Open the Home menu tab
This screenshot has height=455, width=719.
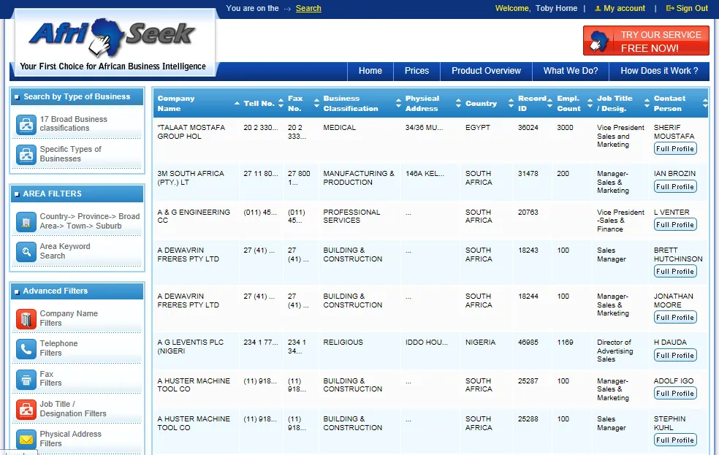pyautogui.click(x=370, y=71)
